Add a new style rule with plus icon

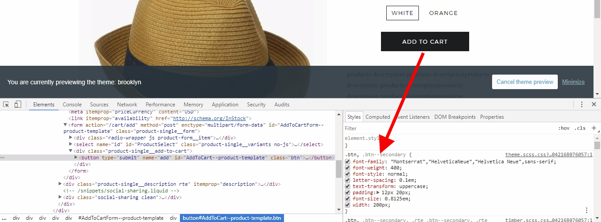[x=594, y=128]
